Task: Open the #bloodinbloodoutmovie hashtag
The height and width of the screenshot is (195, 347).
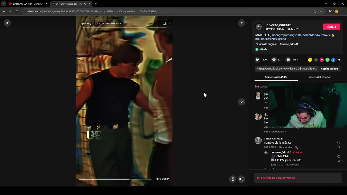Action: (314, 35)
